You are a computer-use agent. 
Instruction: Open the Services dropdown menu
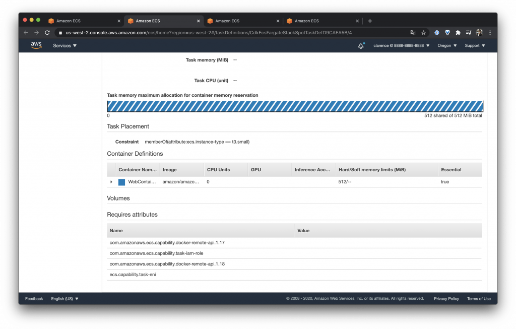click(65, 46)
